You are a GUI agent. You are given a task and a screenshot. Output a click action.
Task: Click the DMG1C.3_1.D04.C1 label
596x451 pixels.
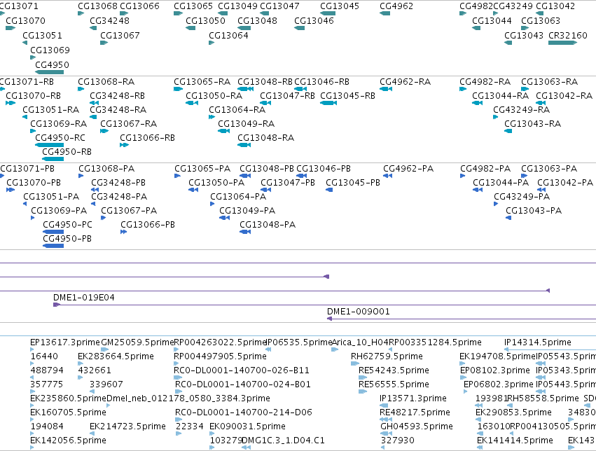pos(283,440)
